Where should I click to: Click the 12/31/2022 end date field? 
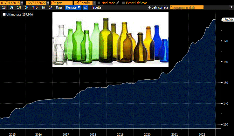pos(36,3)
